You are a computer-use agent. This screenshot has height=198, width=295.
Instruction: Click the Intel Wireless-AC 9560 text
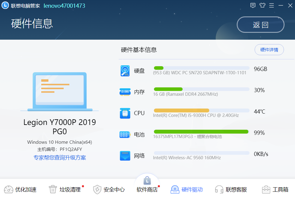187,158
